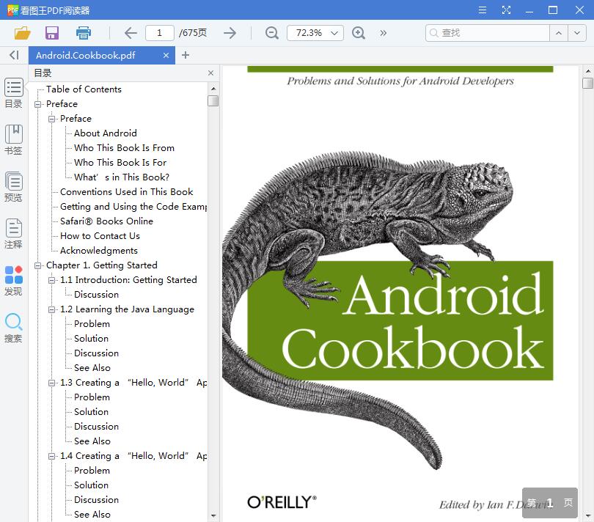Open the search (搜索) sidebar panel

click(x=13, y=327)
